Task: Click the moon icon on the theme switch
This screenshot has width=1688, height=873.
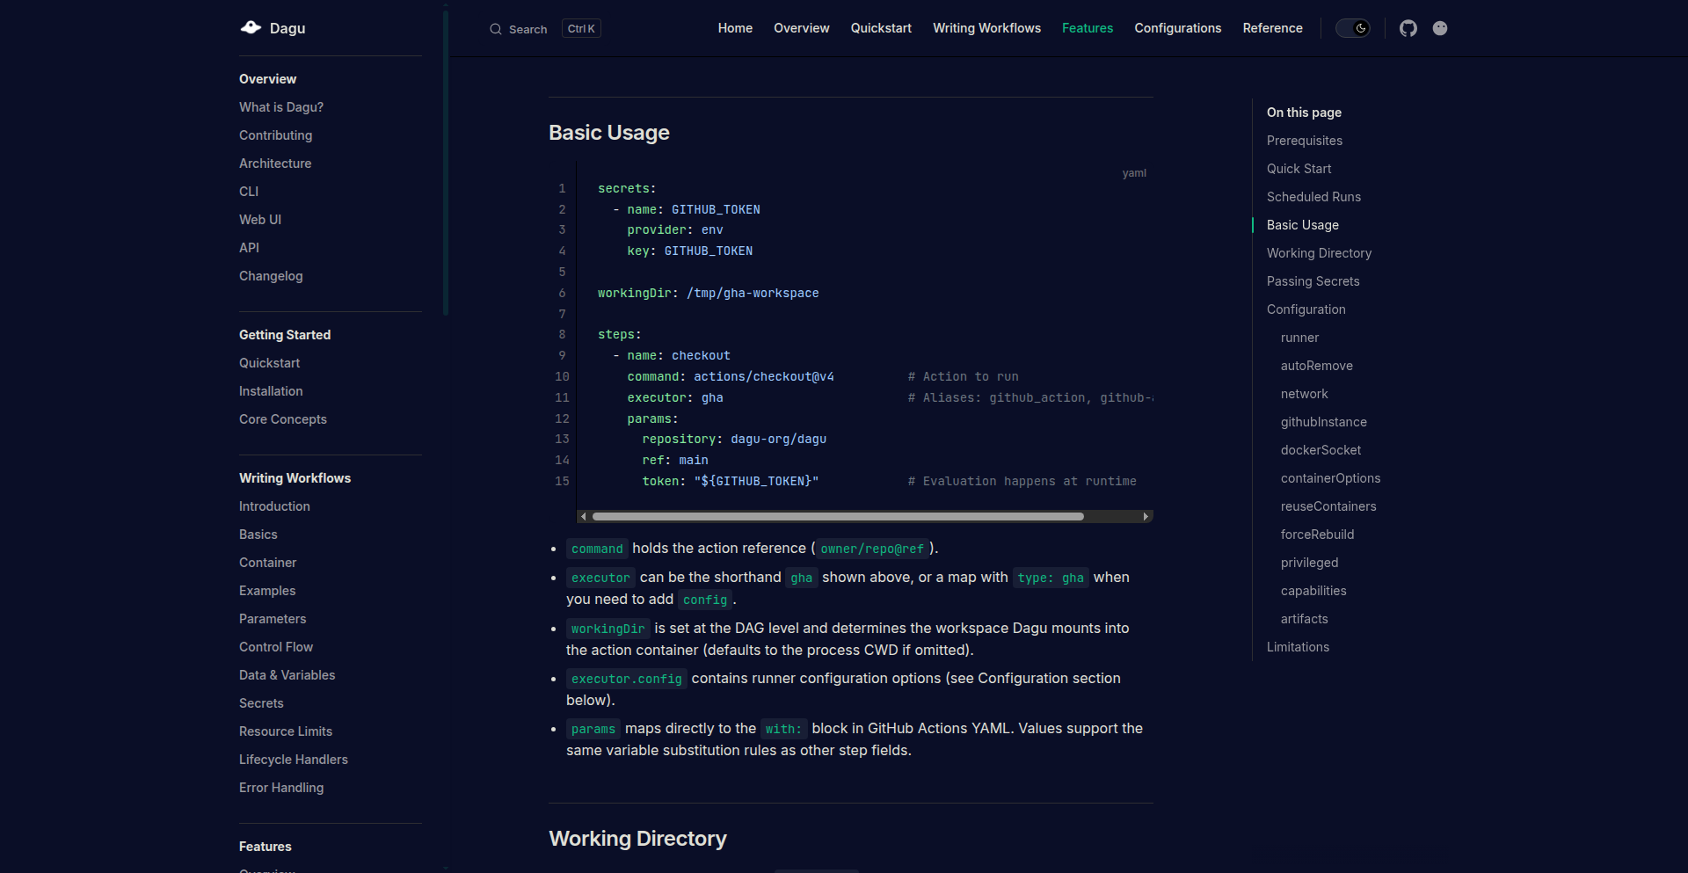Action: pyautogui.click(x=1359, y=28)
